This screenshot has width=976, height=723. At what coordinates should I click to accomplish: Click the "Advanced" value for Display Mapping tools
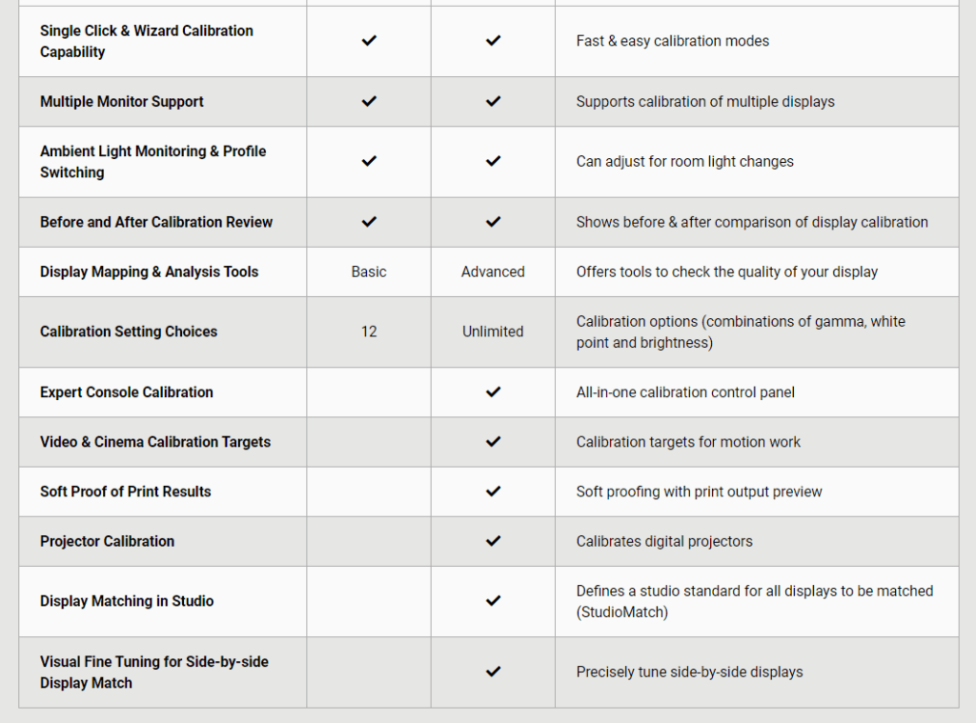click(x=493, y=271)
